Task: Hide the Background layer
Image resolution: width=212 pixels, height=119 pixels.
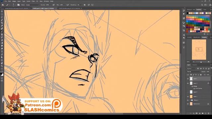Action: (188, 104)
